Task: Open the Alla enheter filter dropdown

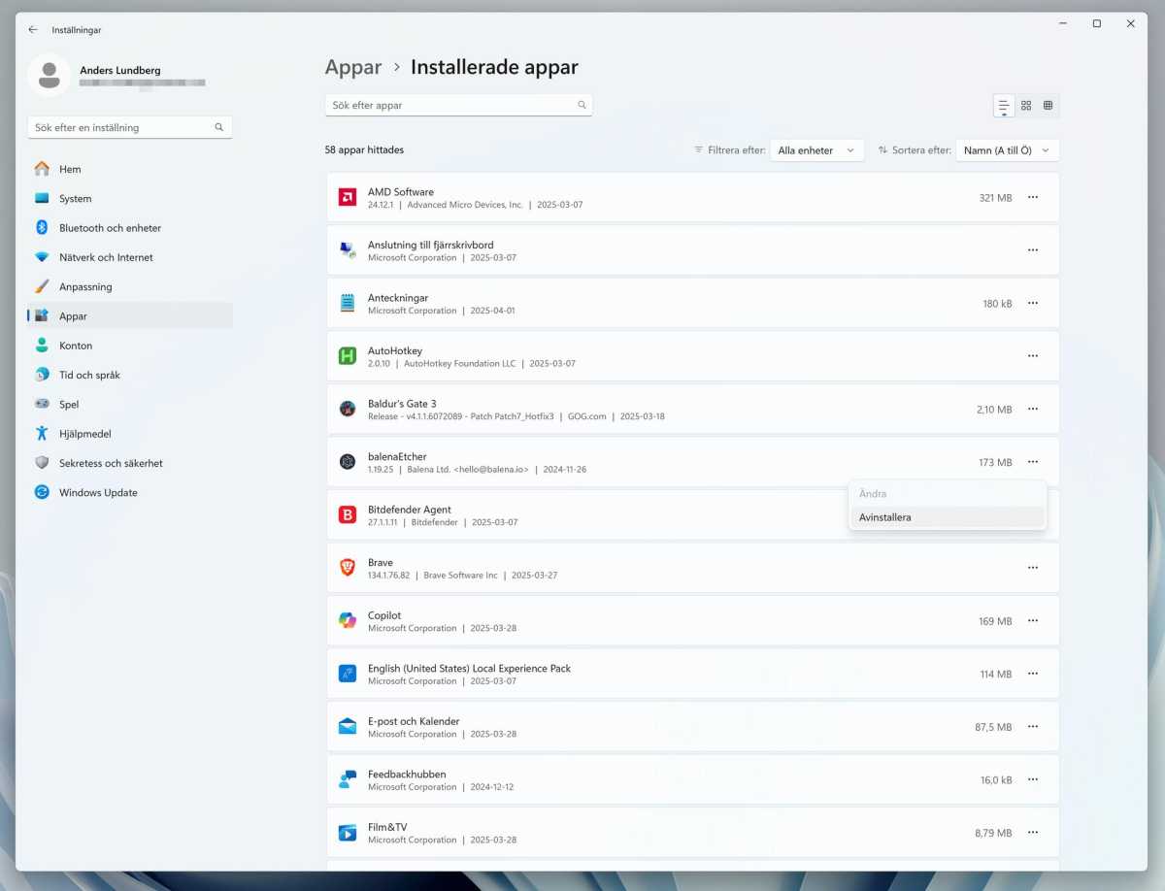Action: tap(816, 149)
